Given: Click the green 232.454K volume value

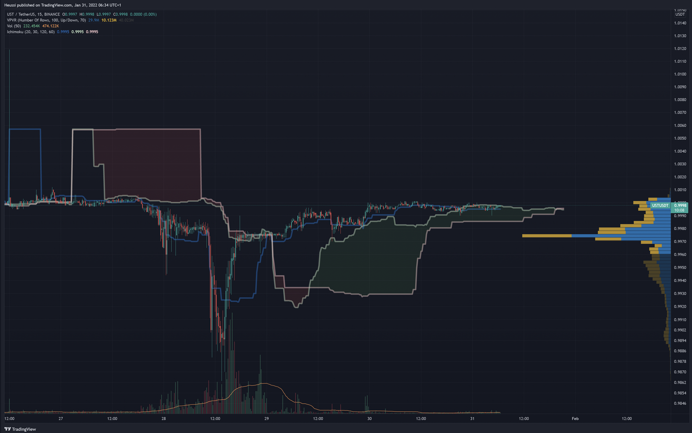Looking at the screenshot, I should [x=31, y=26].
